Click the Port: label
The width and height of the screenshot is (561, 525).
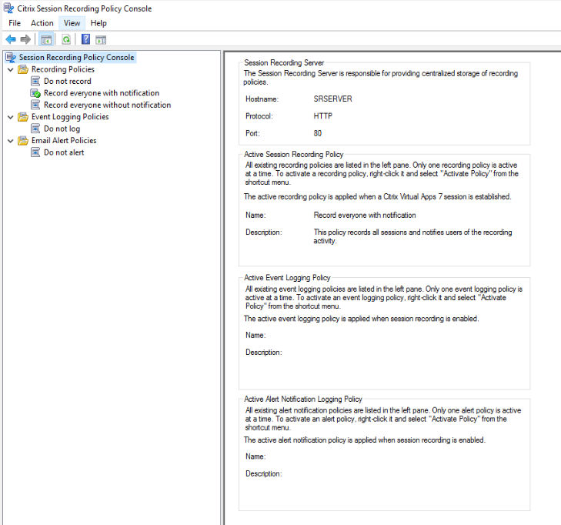click(252, 133)
